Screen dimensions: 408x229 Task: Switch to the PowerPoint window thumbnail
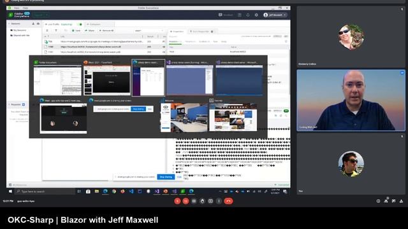pyautogui.click(x=107, y=78)
